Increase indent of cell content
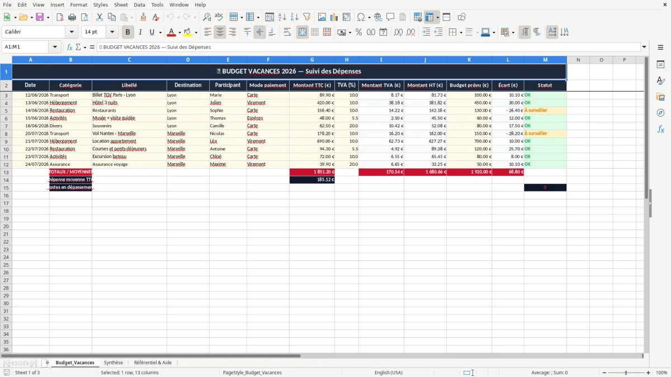This screenshot has height=377, width=671. point(426,32)
